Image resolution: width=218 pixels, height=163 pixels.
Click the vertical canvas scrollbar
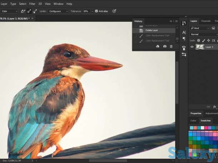(177, 82)
